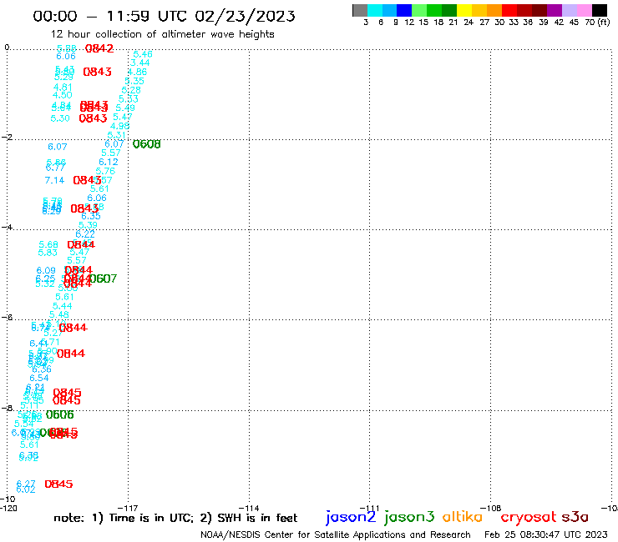618x542 pixels.
Task: Pick the dark blue color scale swatch
Action: click(404, 10)
